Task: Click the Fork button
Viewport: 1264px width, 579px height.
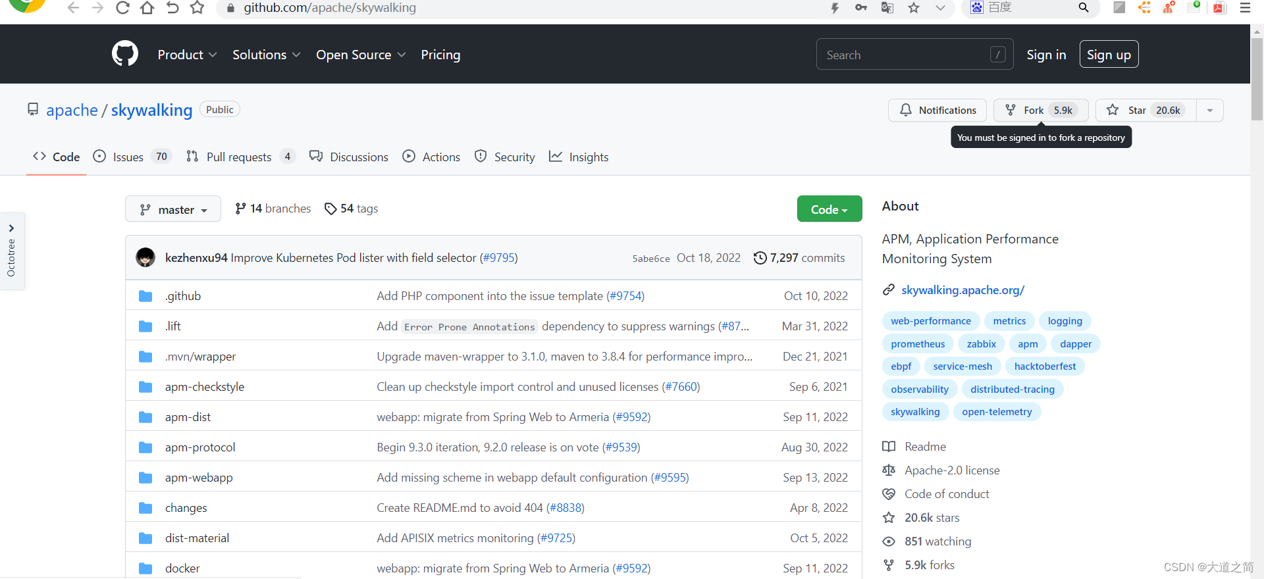Action: (x=1040, y=110)
